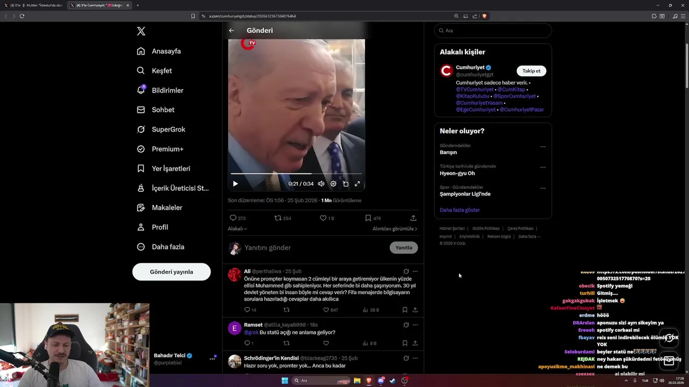Open the Windows Start menu
Viewport: 689px width, 387px height.
tap(285, 381)
